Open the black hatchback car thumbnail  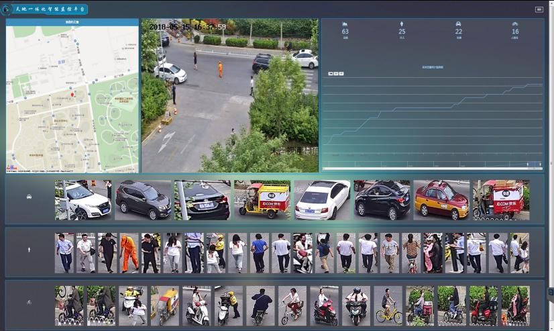[382, 200]
